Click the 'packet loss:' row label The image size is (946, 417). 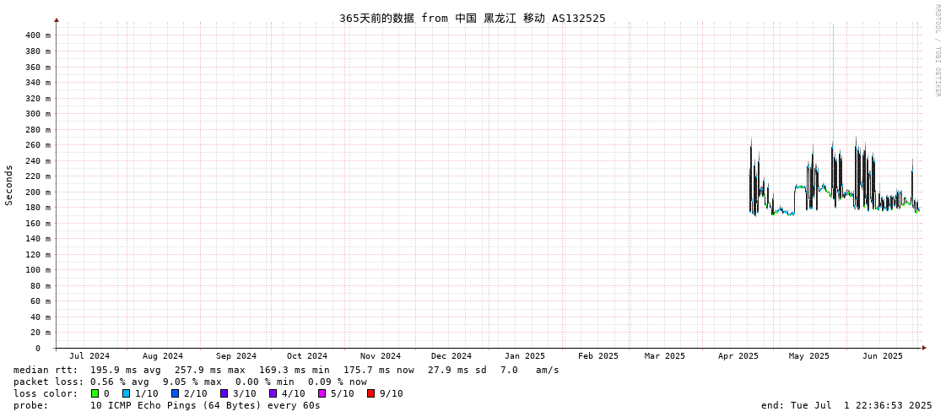point(48,382)
